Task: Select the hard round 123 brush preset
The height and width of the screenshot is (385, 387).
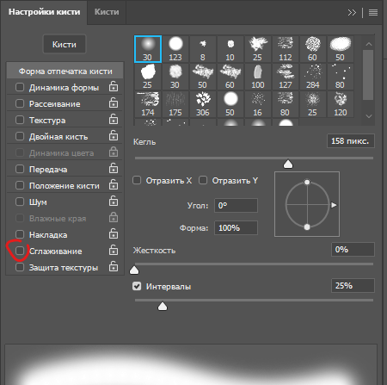Action: (175, 49)
